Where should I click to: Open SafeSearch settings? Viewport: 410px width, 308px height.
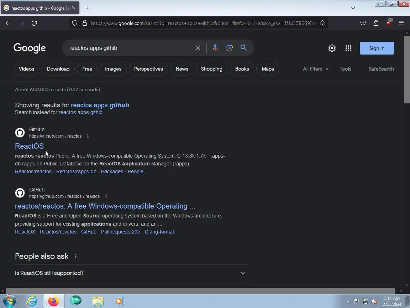coord(381,69)
